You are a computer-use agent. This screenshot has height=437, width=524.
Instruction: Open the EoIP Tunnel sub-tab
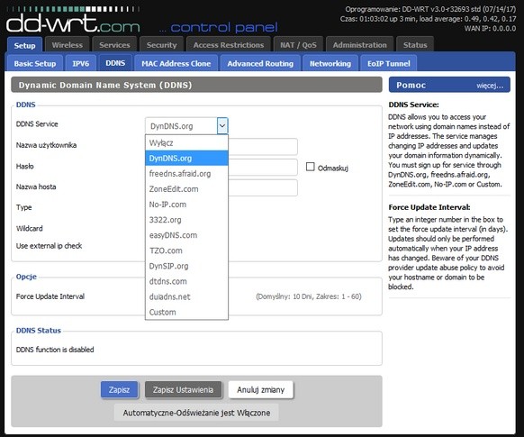point(388,63)
